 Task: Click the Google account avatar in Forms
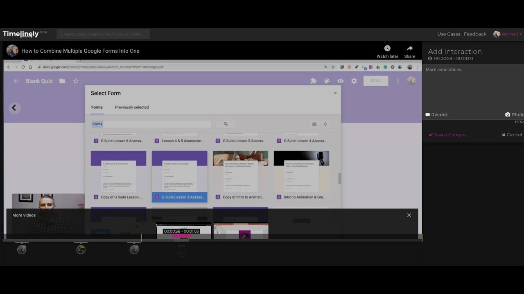(411, 81)
